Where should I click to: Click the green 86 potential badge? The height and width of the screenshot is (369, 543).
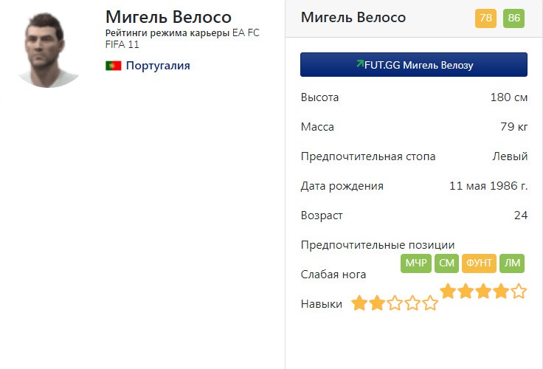coord(513,18)
